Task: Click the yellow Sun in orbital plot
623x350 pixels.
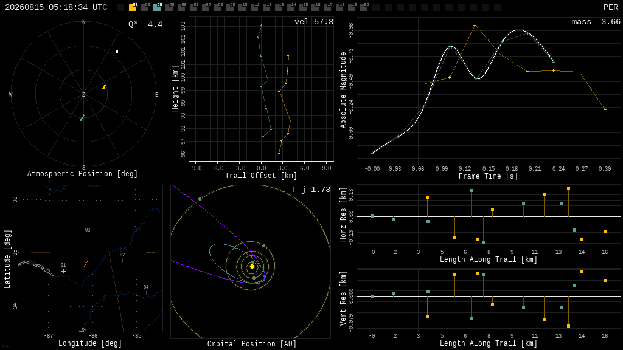Action: point(252,267)
